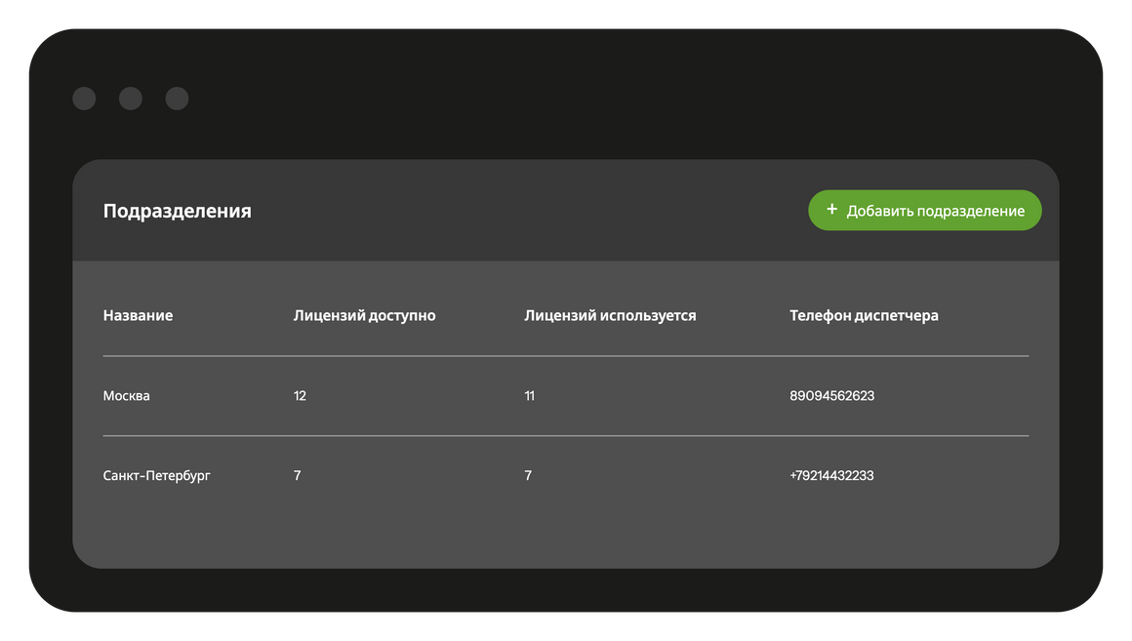1132x641 pixels.
Task: Click the middle window control dot
Action: pos(131,99)
